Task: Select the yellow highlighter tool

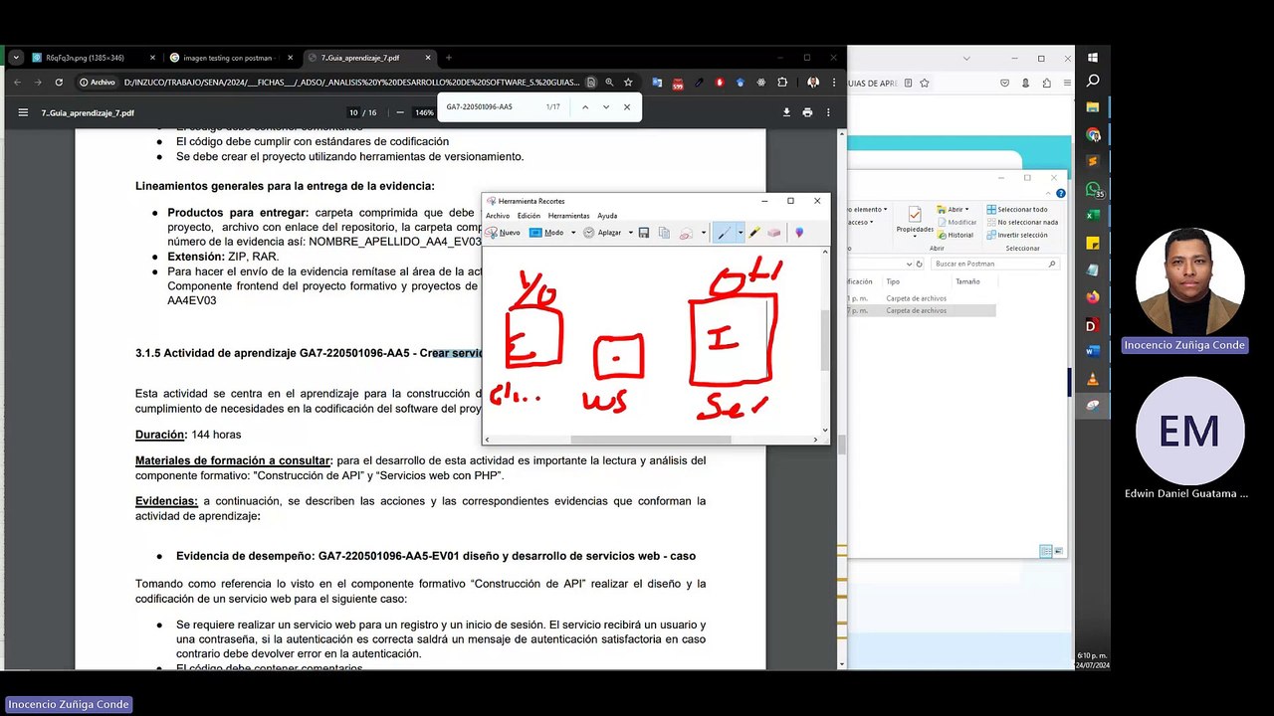Action: coord(754,233)
